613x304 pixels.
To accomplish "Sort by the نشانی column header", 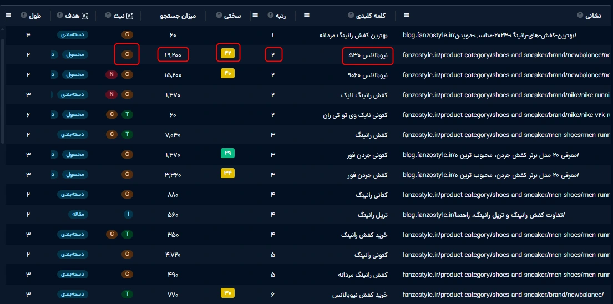I will tap(594, 16).
